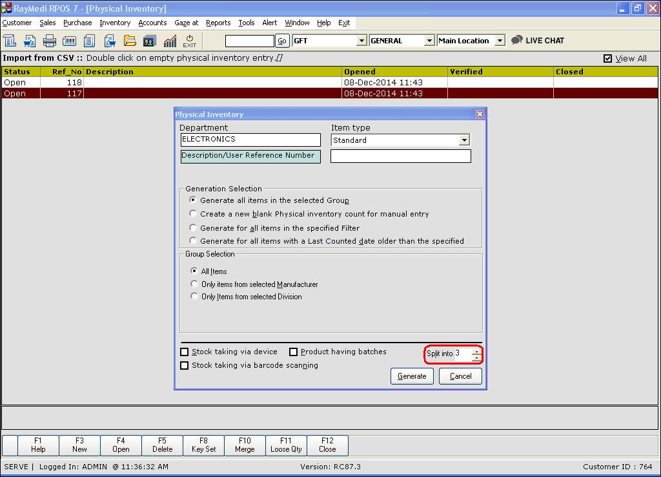Click the Opened column header
This screenshot has height=477, width=661.
pyautogui.click(x=394, y=72)
